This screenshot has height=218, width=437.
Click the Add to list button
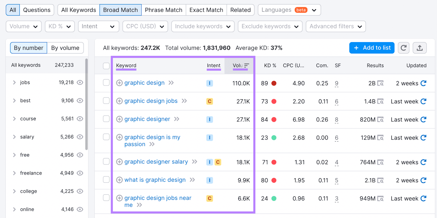point(372,48)
